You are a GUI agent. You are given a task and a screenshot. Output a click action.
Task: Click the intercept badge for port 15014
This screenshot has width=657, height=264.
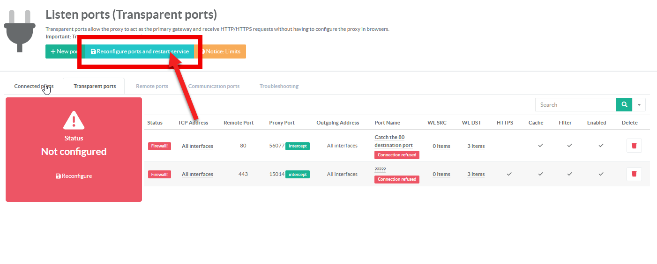(x=298, y=174)
